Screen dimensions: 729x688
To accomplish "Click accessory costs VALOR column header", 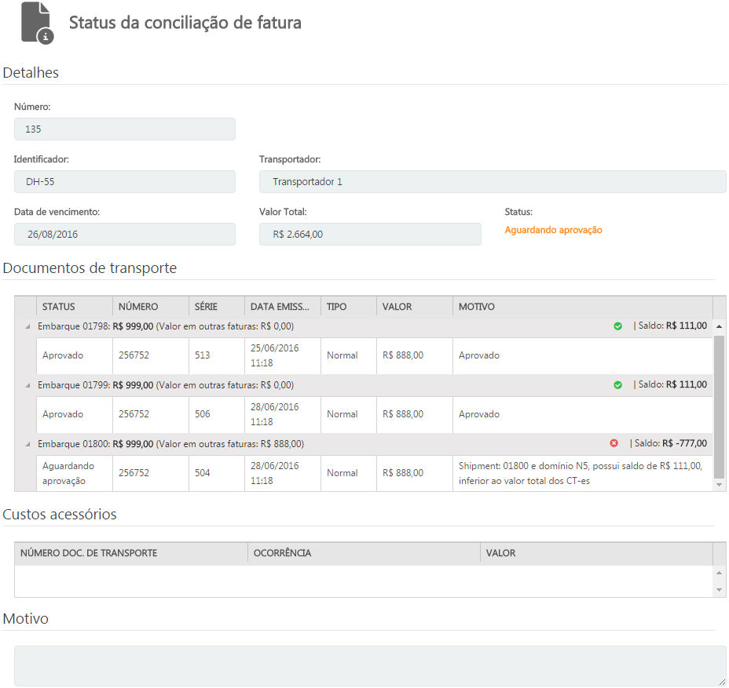I will [x=596, y=553].
